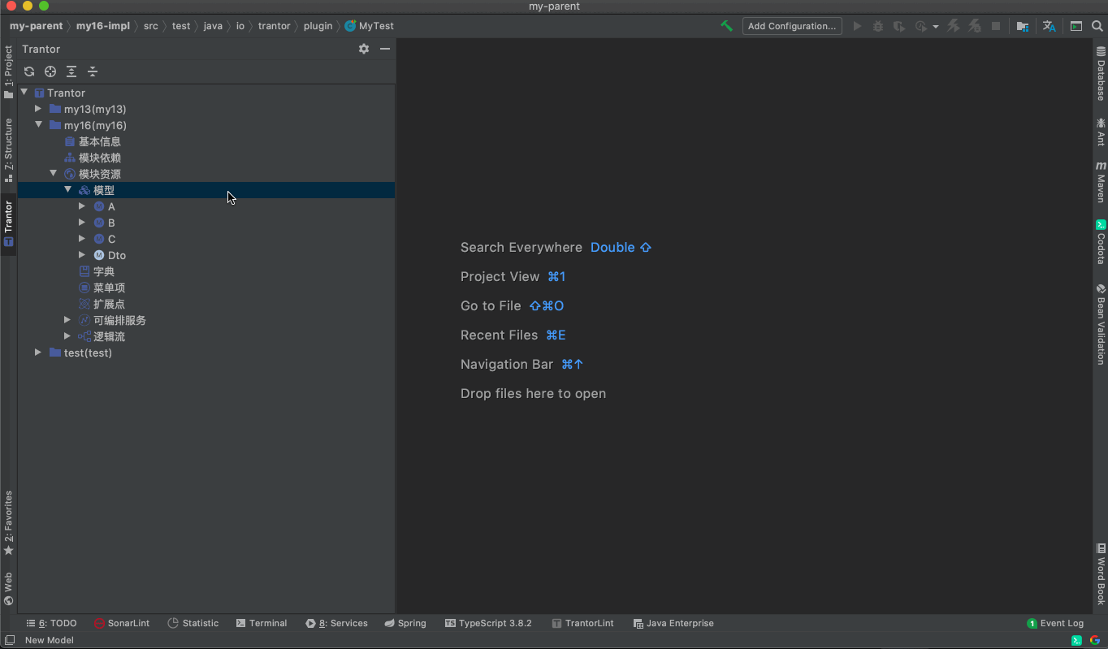Click the Collapse All icon in Trantor panel
Image resolution: width=1108 pixels, height=649 pixels.
coord(93,71)
